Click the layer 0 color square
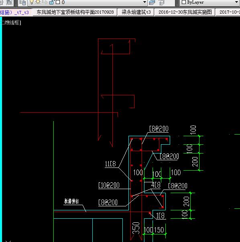240x242 pixels. coord(58,2)
